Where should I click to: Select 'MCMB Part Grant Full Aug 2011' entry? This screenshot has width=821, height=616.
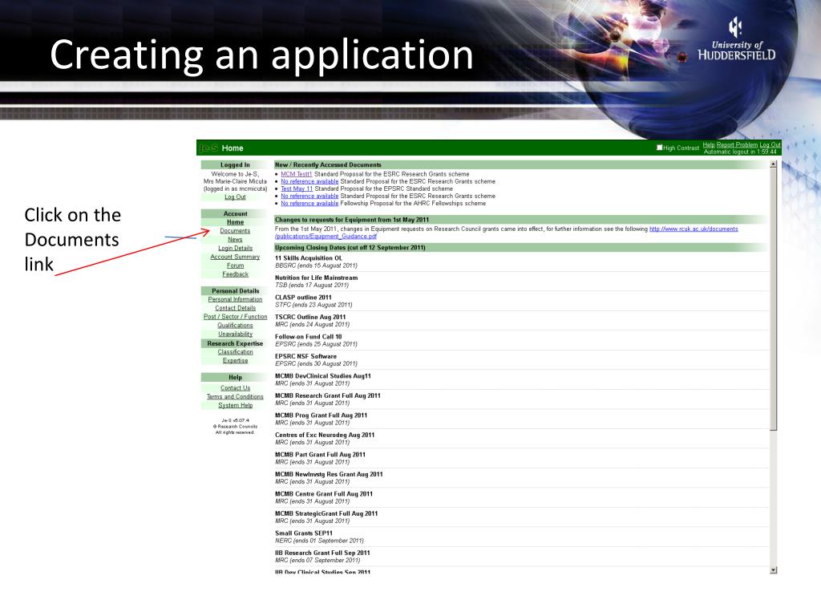pyautogui.click(x=320, y=455)
